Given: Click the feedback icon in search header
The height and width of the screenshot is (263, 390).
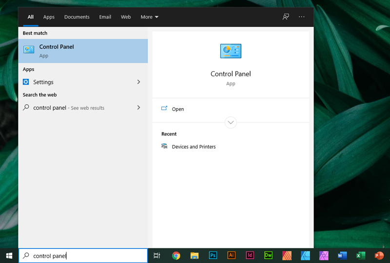Looking at the screenshot, I should pos(286,17).
